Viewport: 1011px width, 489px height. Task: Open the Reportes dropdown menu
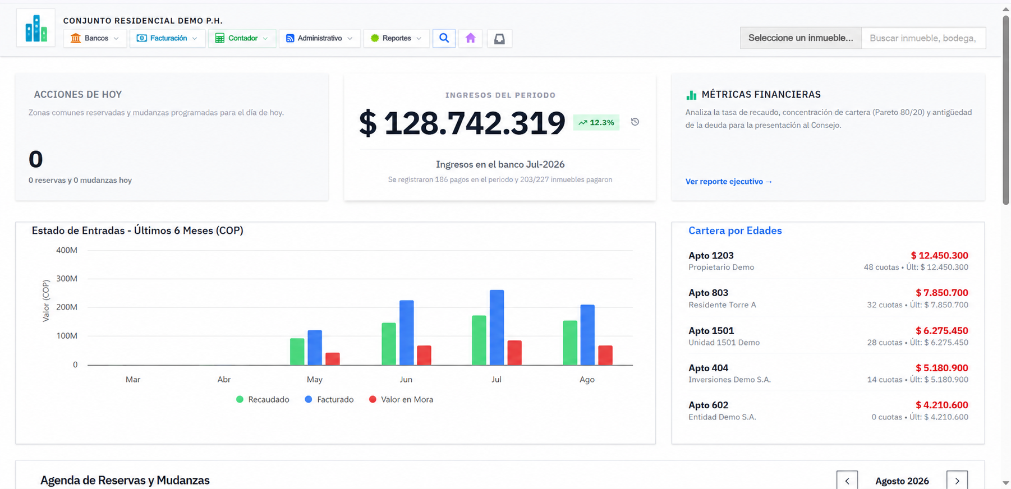(396, 38)
